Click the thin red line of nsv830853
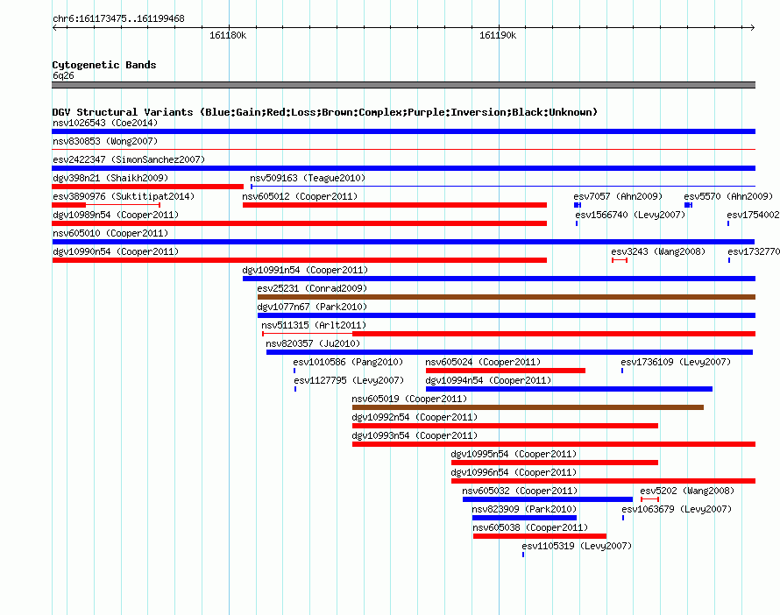 (x=403, y=149)
